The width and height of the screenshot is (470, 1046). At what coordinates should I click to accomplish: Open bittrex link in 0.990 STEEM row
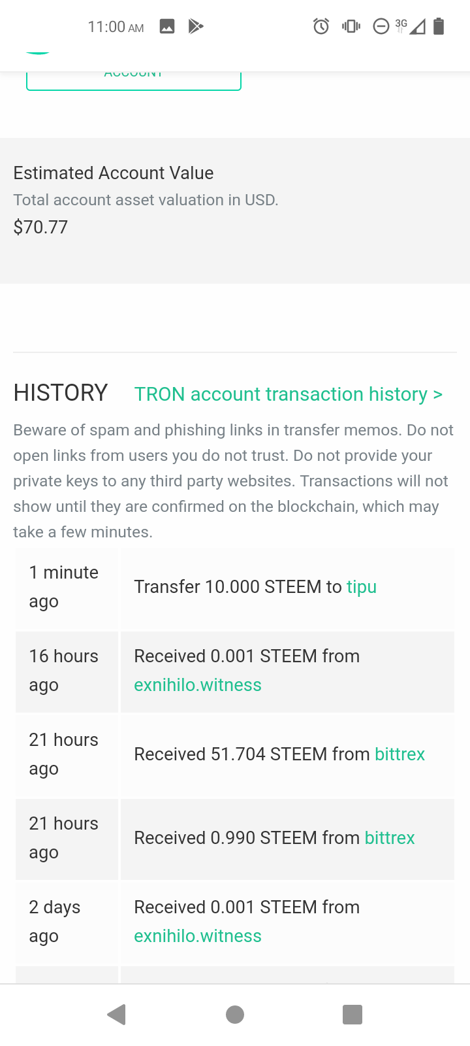390,837
